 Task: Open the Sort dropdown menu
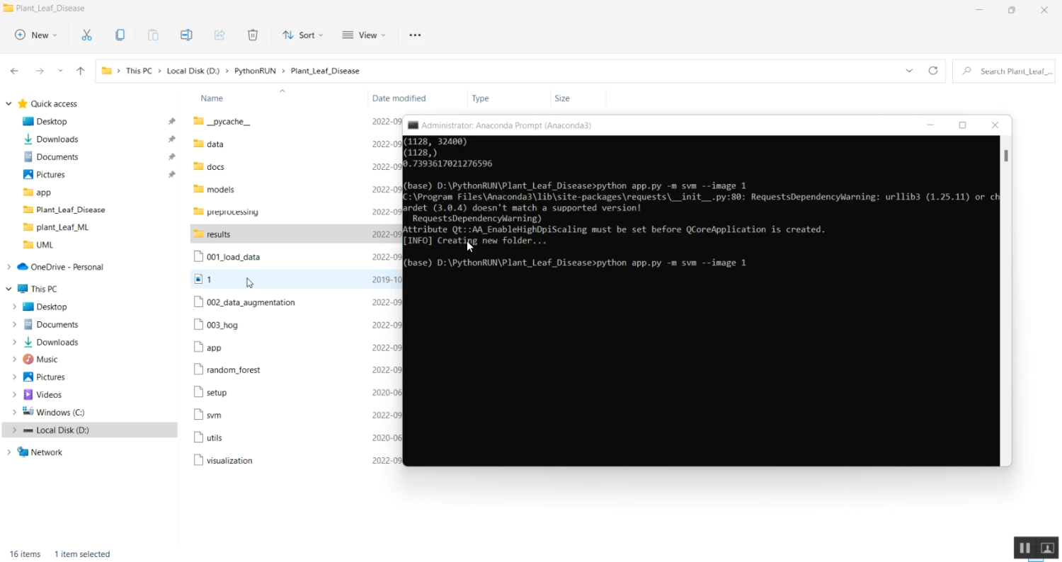pyautogui.click(x=302, y=35)
